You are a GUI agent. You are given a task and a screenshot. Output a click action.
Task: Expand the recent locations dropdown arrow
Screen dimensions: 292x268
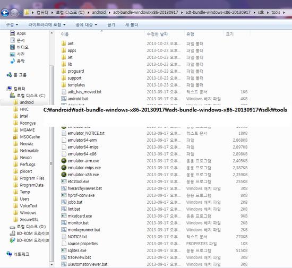(21, 13)
